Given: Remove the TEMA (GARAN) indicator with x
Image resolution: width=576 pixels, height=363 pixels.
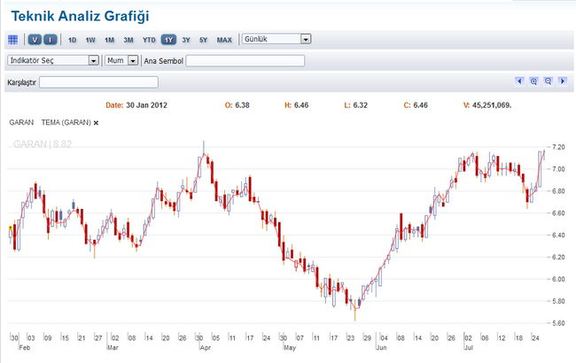Looking at the screenshot, I should 96,123.
